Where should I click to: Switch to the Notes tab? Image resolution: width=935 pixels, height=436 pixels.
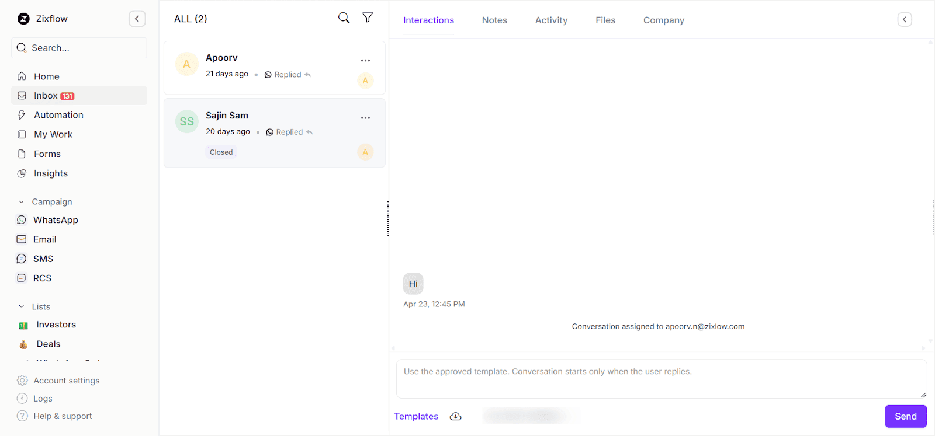tap(494, 20)
